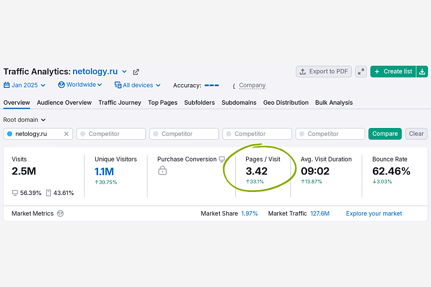This screenshot has height=287, width=431.
Task: Click the Export to PDF button
Action: point(324,72)
